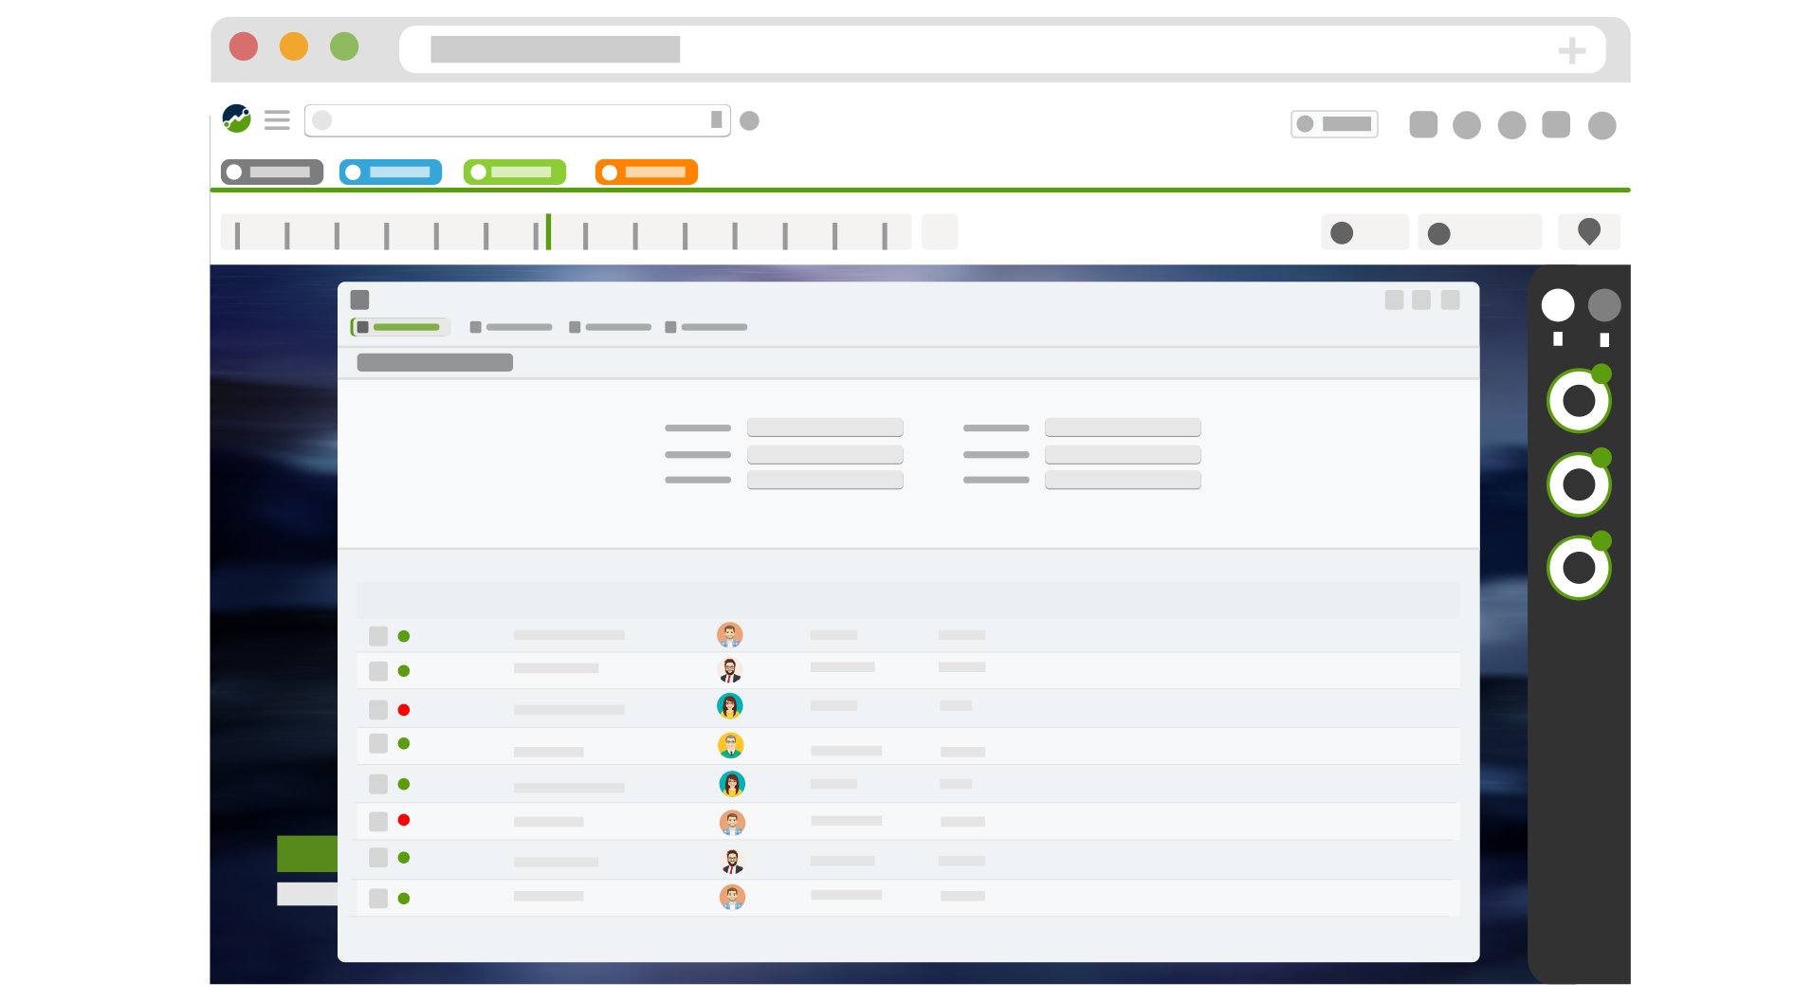
Task: Click the small gray circle right of the search field
Action: (749, 120)
